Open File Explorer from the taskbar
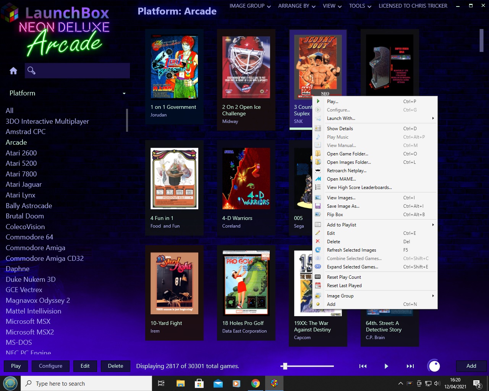 [180, 383]
